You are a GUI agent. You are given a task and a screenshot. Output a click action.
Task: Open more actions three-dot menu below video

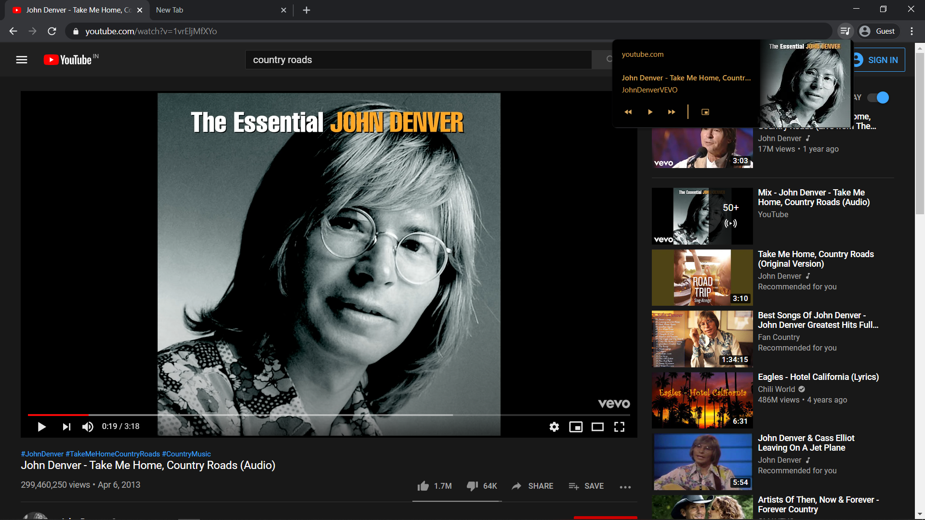click(x=625, y=487)
